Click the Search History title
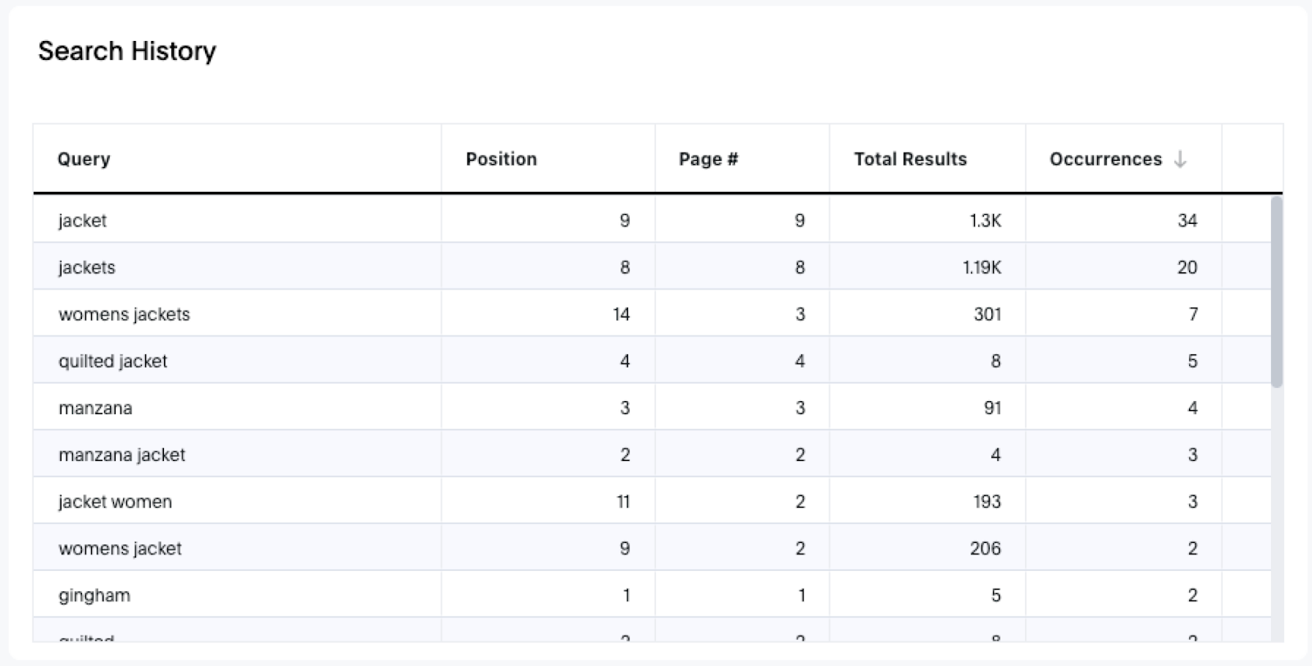 [127, 51]
